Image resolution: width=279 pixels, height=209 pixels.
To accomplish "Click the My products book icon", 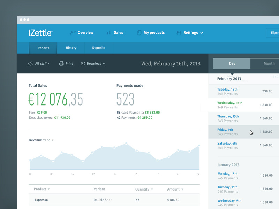I will point(139,33).
